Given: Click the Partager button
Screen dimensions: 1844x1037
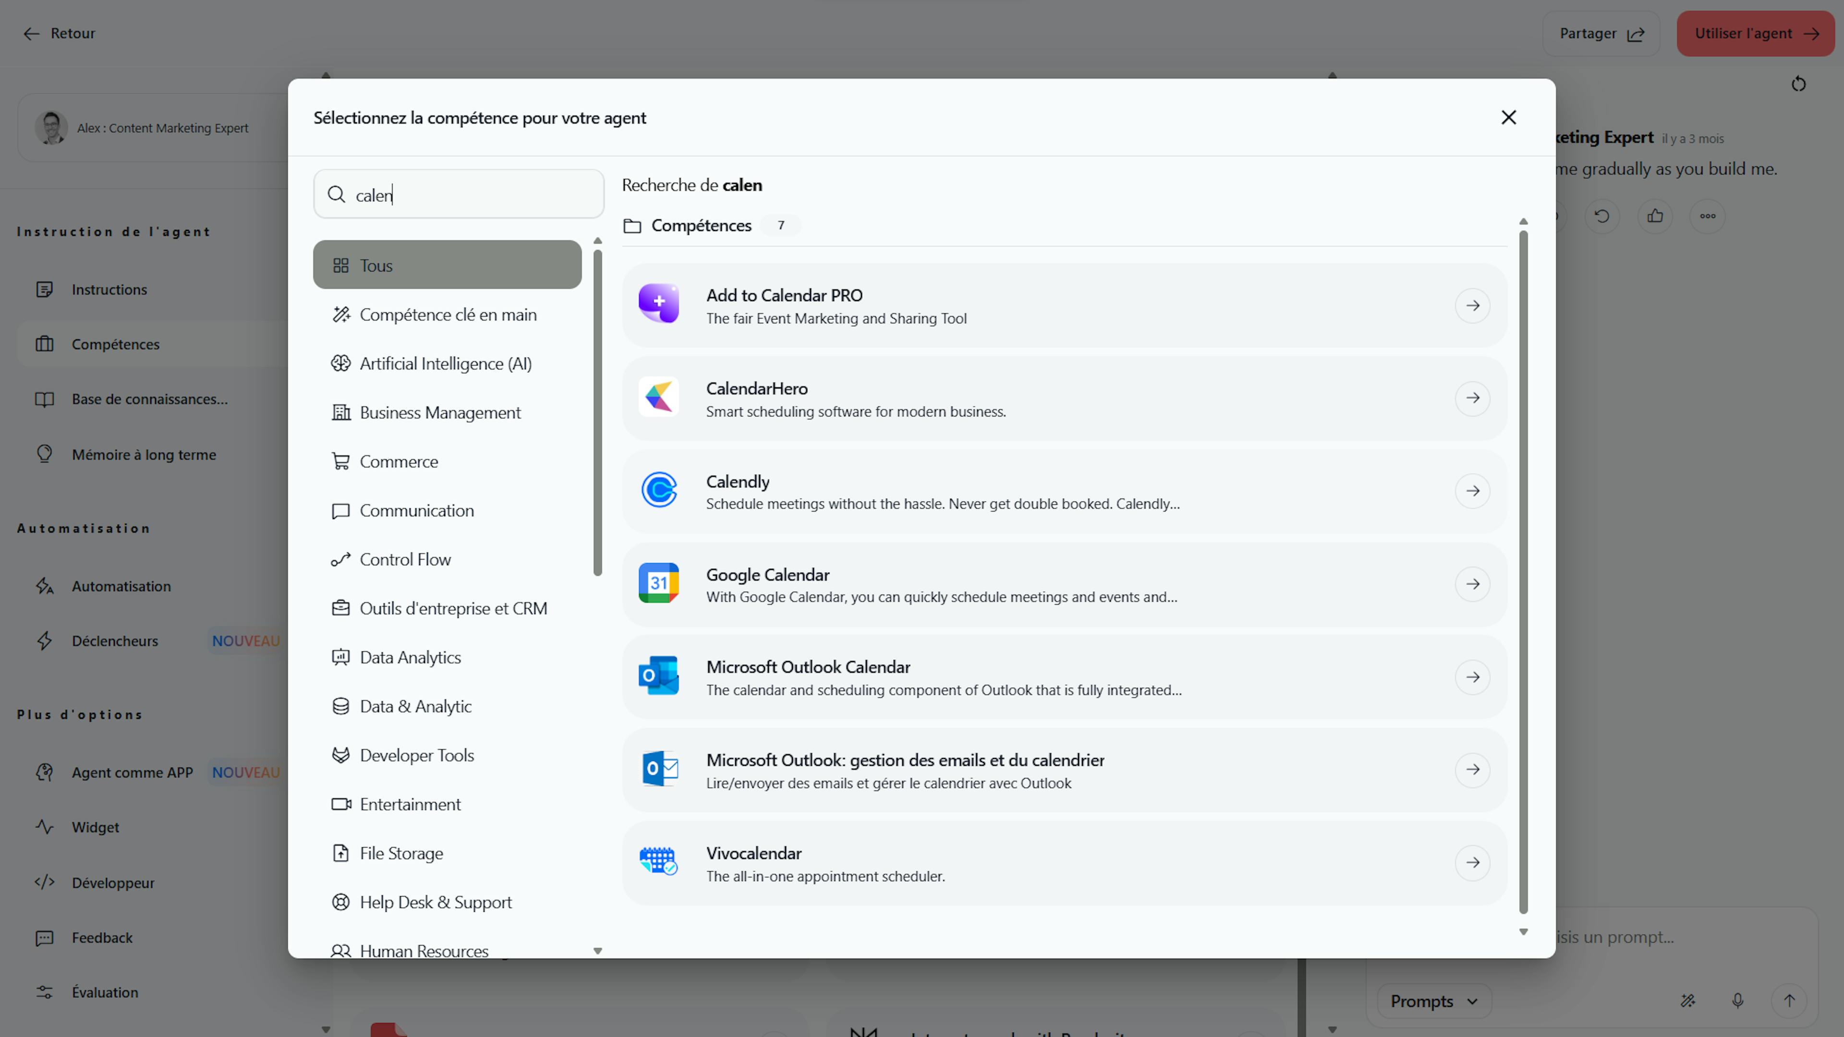Looking at the screenshot, I should click(x=1601, y=34).
